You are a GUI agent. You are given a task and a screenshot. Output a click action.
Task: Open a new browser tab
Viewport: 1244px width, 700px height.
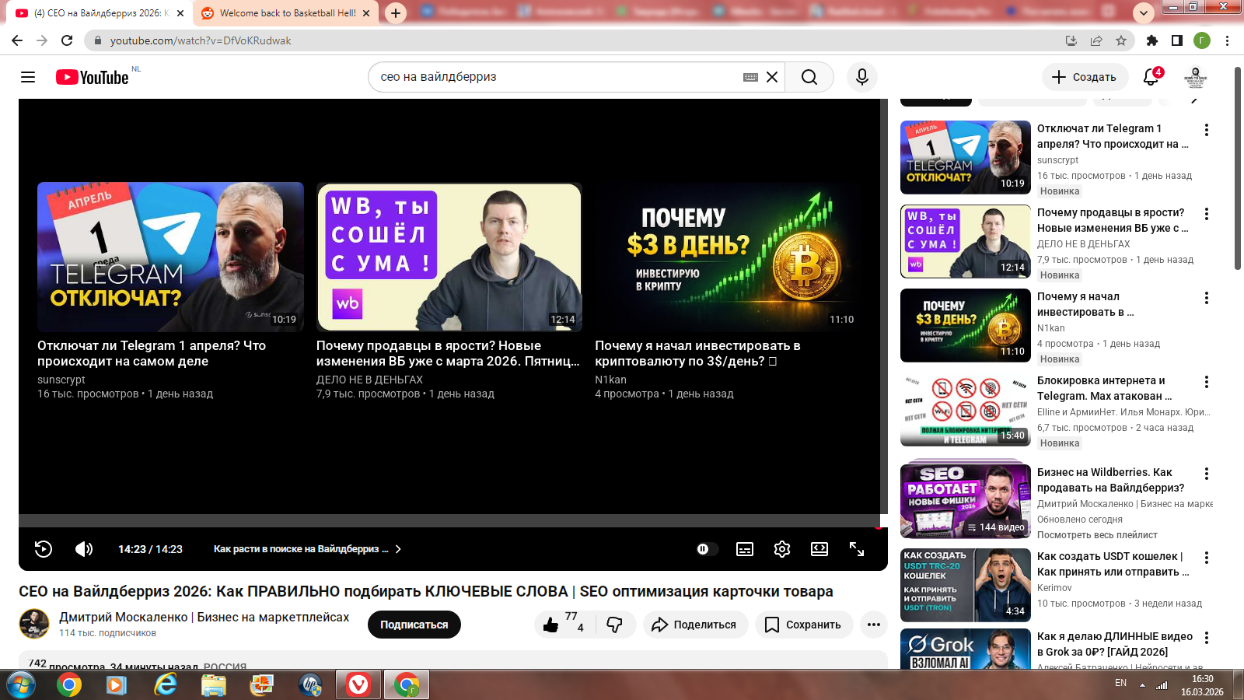396,13
